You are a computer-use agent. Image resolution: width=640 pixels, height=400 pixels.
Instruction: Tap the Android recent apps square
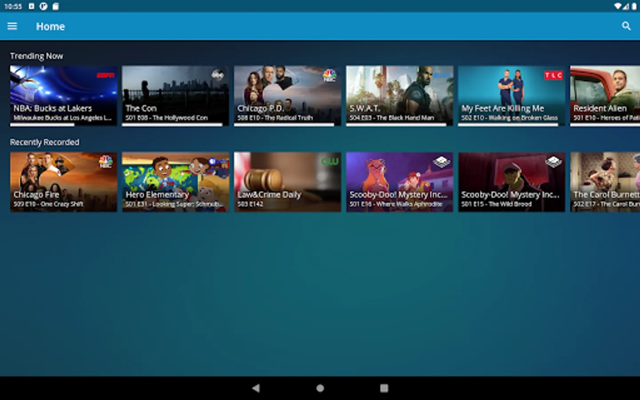click(384, 388)
